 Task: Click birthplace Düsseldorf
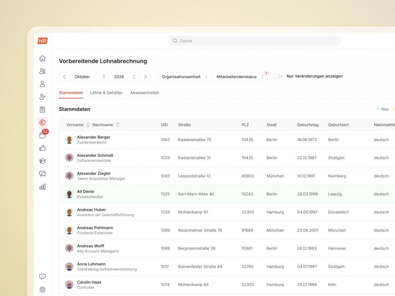tap(338, 212)
